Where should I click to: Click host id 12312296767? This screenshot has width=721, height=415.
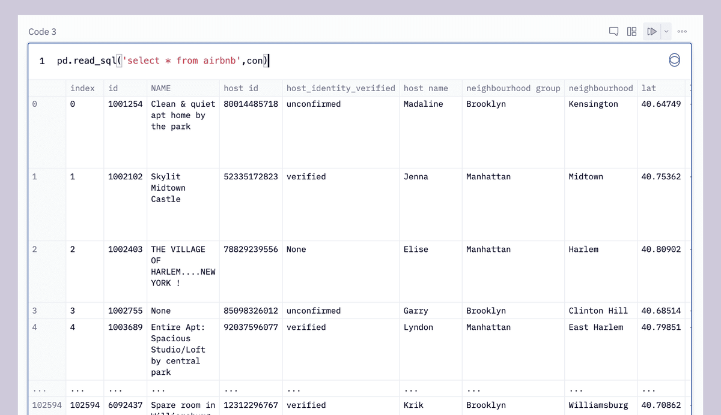251,405
